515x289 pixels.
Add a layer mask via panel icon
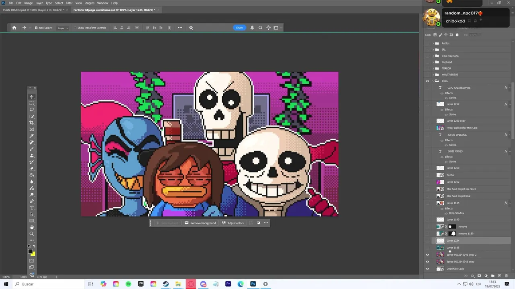[x=479, y=276]
